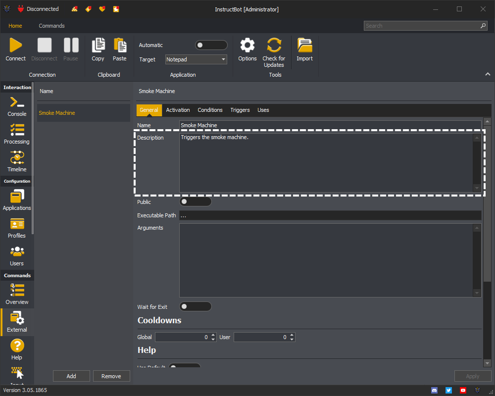Open the Profiles configuration
The width and height of the screenshot is (495, 396).
[x=17, y=228]
